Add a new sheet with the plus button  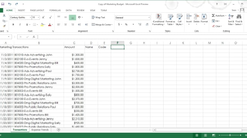point(58,130)
